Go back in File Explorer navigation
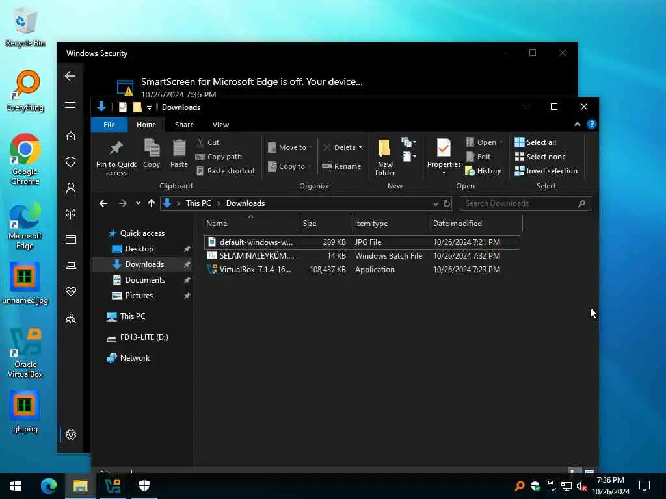 tap(103, 203)
